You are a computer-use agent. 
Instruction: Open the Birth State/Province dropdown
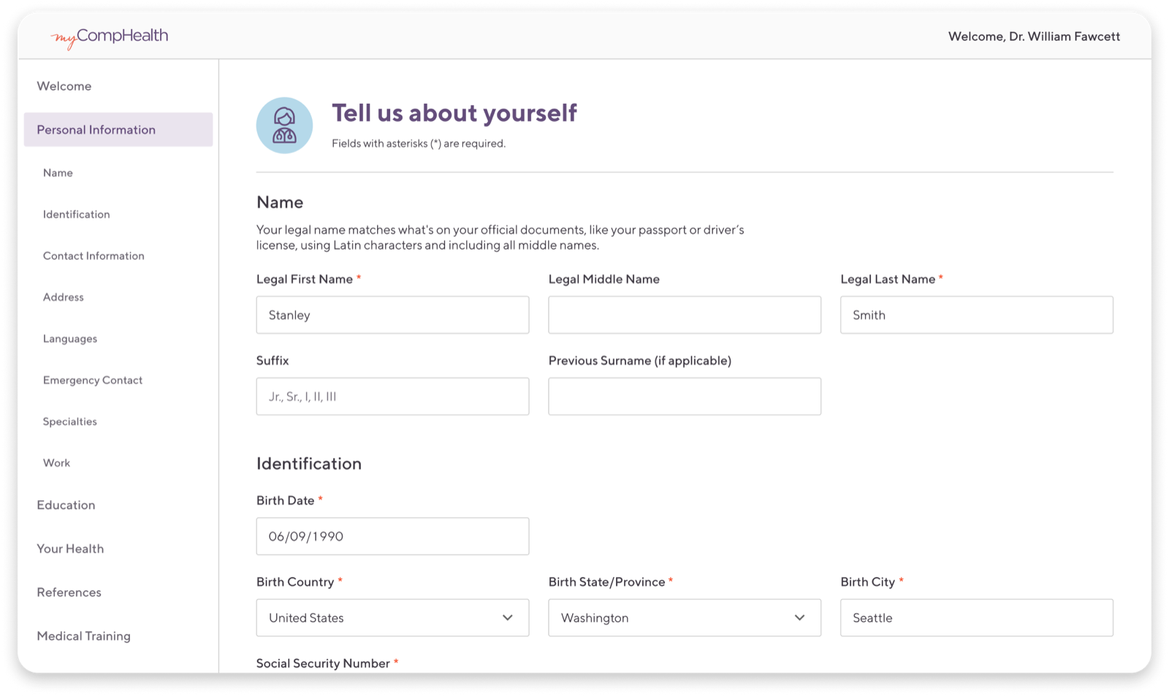(x=684, y=617)
